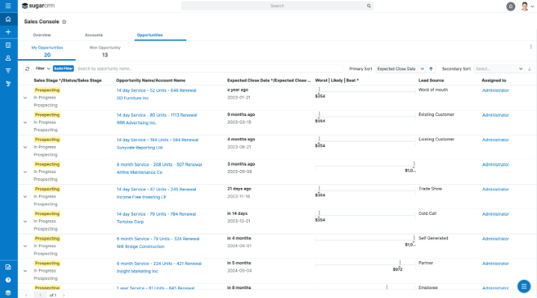Open the Filter dropdown
Image resolution: width=537 pixels, height=298 pixels.
43,69
